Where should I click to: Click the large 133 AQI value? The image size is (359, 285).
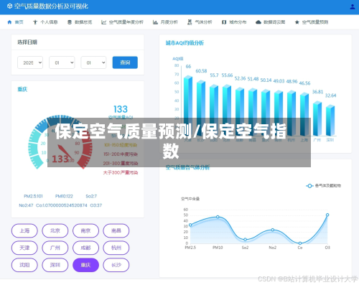pyautogui.click(x=121, y=109)
